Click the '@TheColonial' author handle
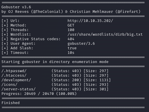The image size is (149, 112). coord(47,12)
